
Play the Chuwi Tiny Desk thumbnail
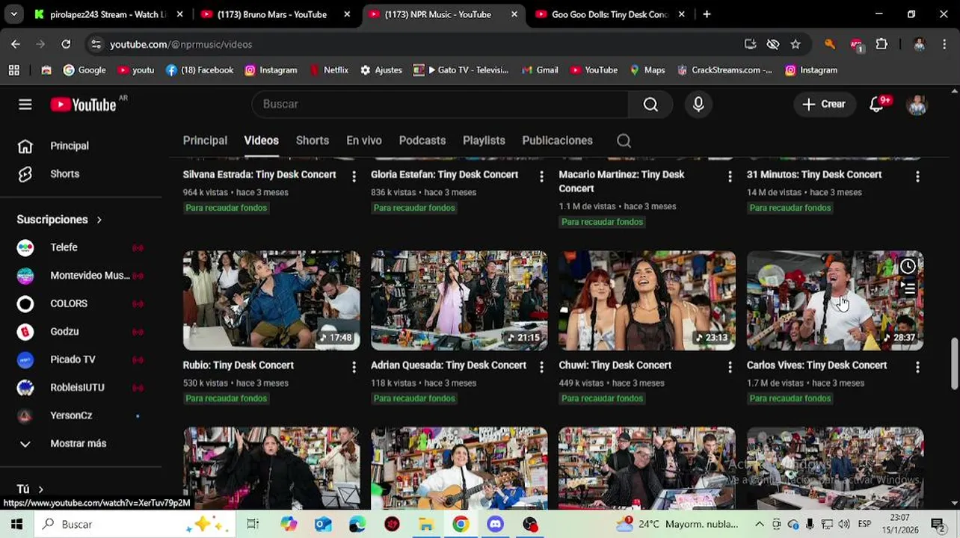[x=647, y=300]
